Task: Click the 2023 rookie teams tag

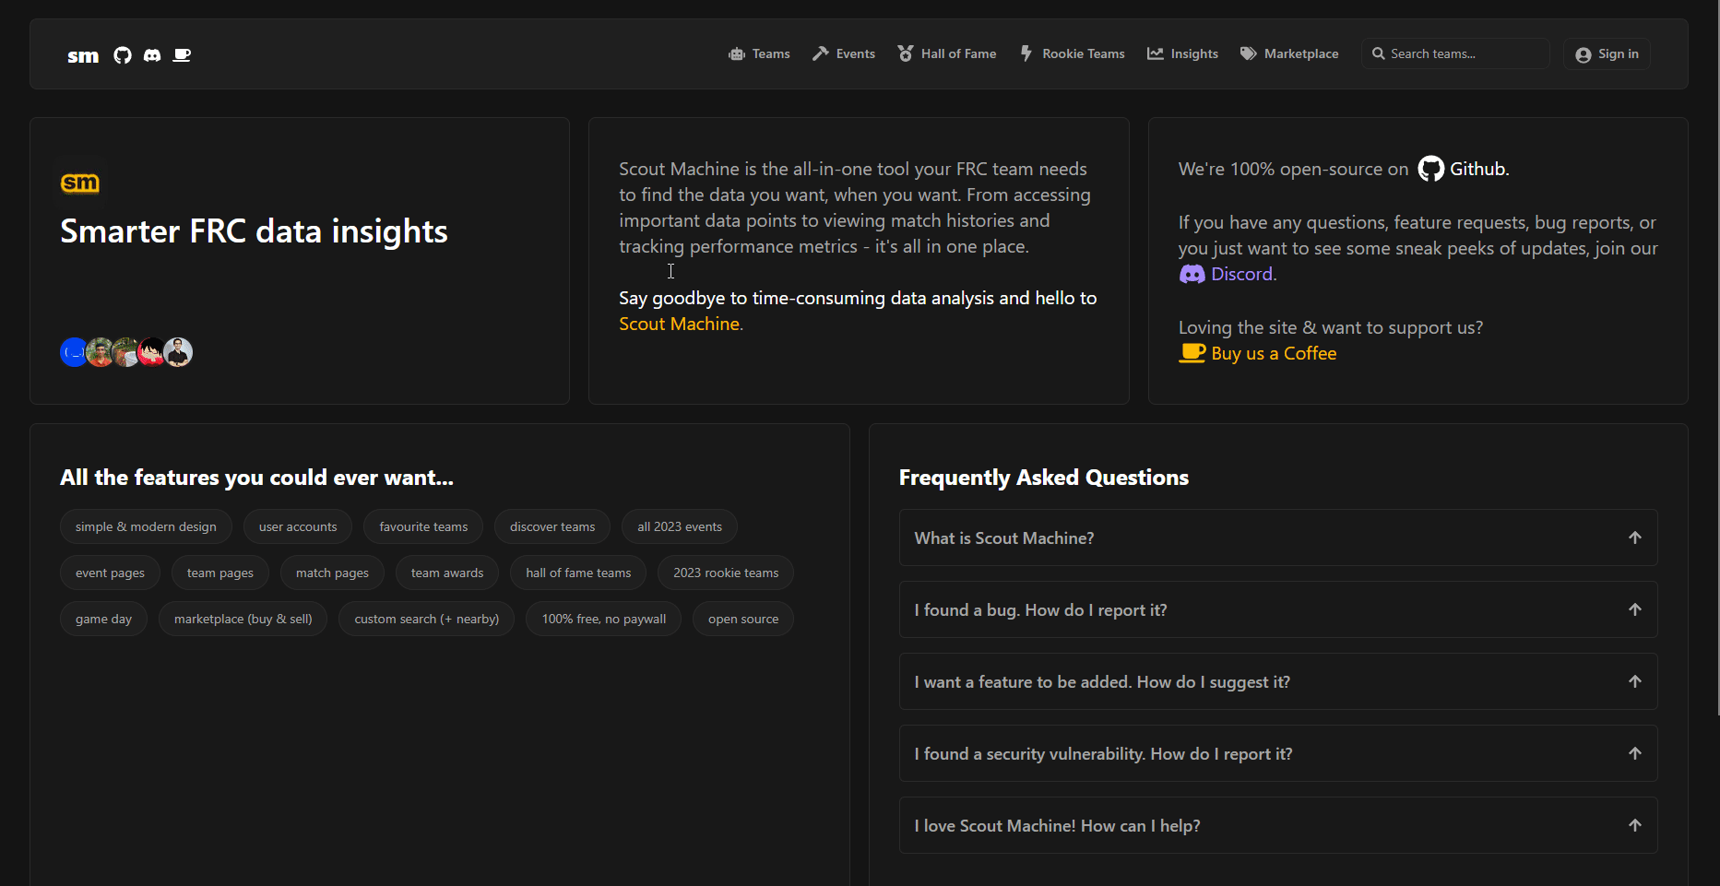Action: point(726,573)
